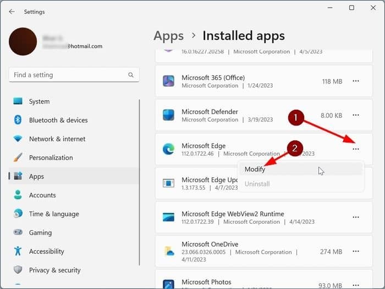The height and width of the screenshot is (289, 385).
Task: Select the System label in sidebar
Action: pos(39,101)
